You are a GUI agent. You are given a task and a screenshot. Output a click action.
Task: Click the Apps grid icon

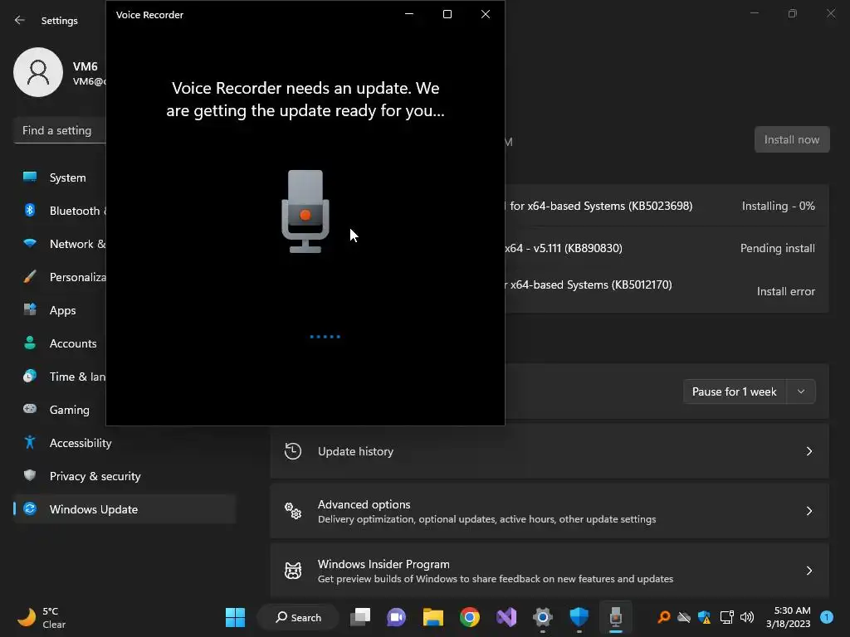coord(30,310)
